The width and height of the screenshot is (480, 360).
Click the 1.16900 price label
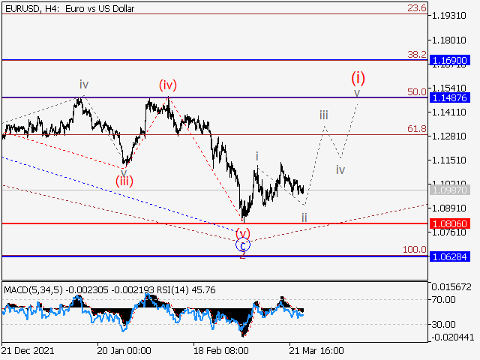click(x=450, y=60)
